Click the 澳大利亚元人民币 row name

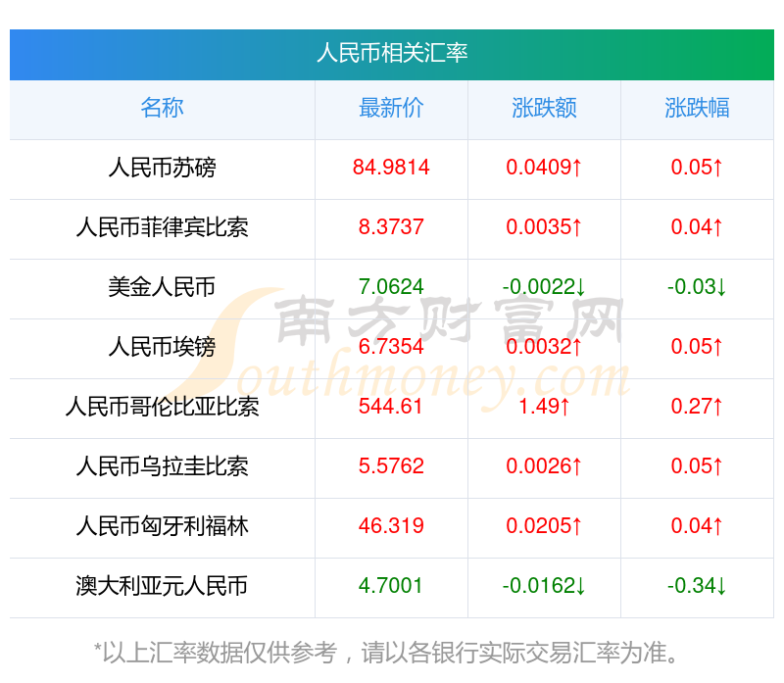tap(162, 586)
